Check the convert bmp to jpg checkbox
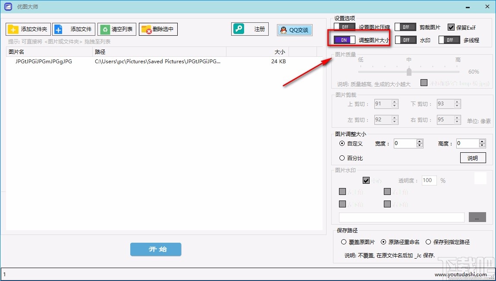 (x=424, y=83)
